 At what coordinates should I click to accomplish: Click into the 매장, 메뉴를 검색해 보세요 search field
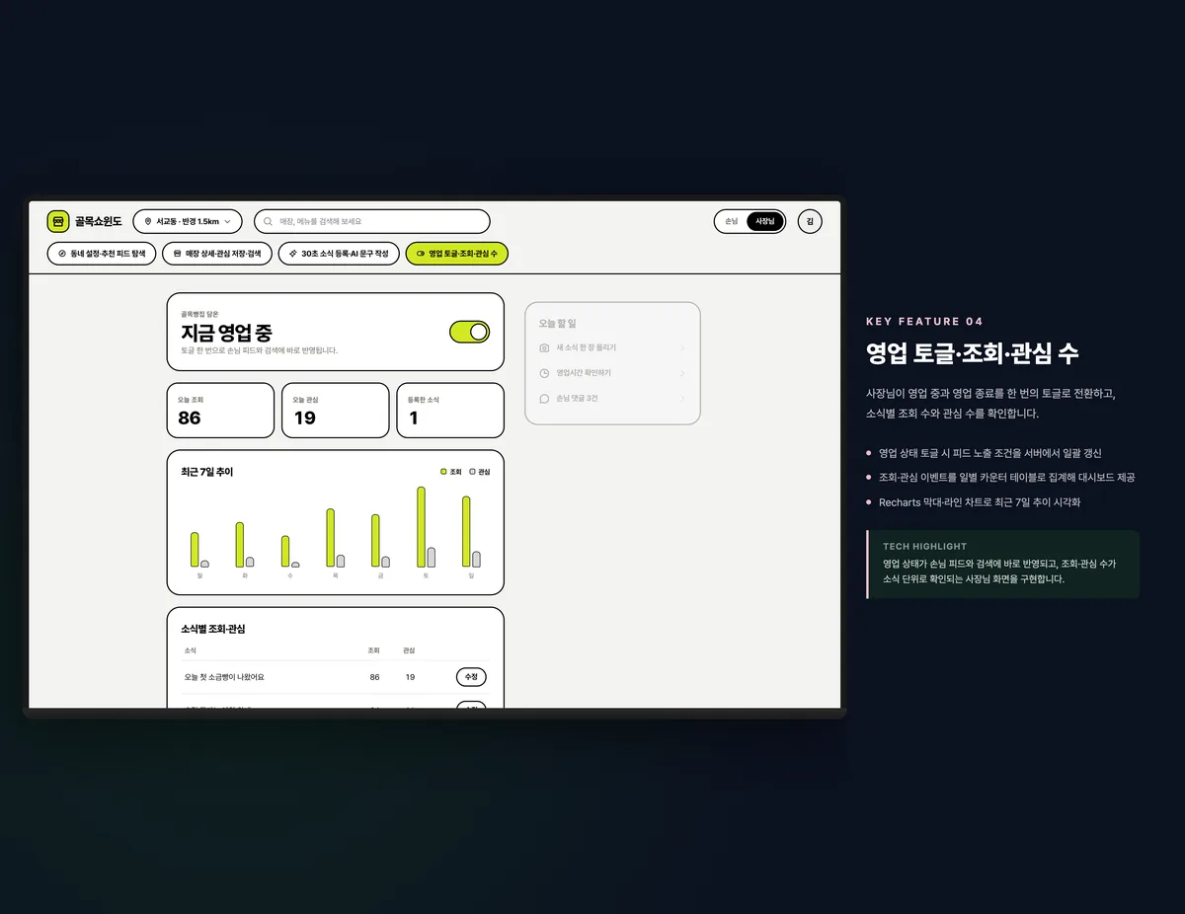coord(372,221)
